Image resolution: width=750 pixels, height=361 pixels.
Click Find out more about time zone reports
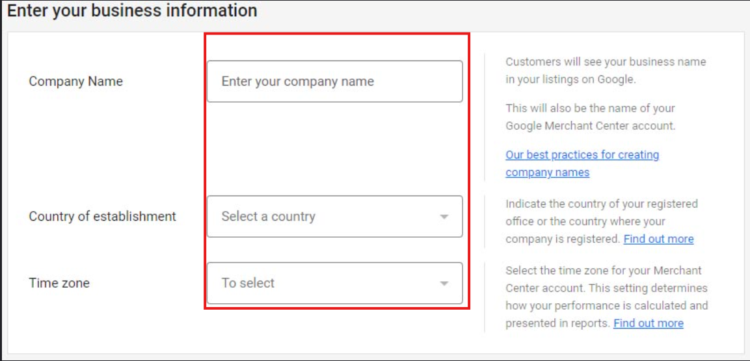tap(648, 323)
